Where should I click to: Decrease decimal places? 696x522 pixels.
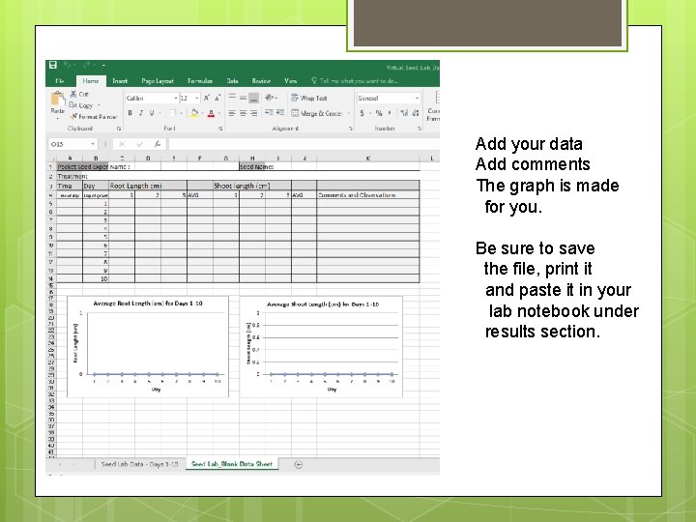coord(416,113)
